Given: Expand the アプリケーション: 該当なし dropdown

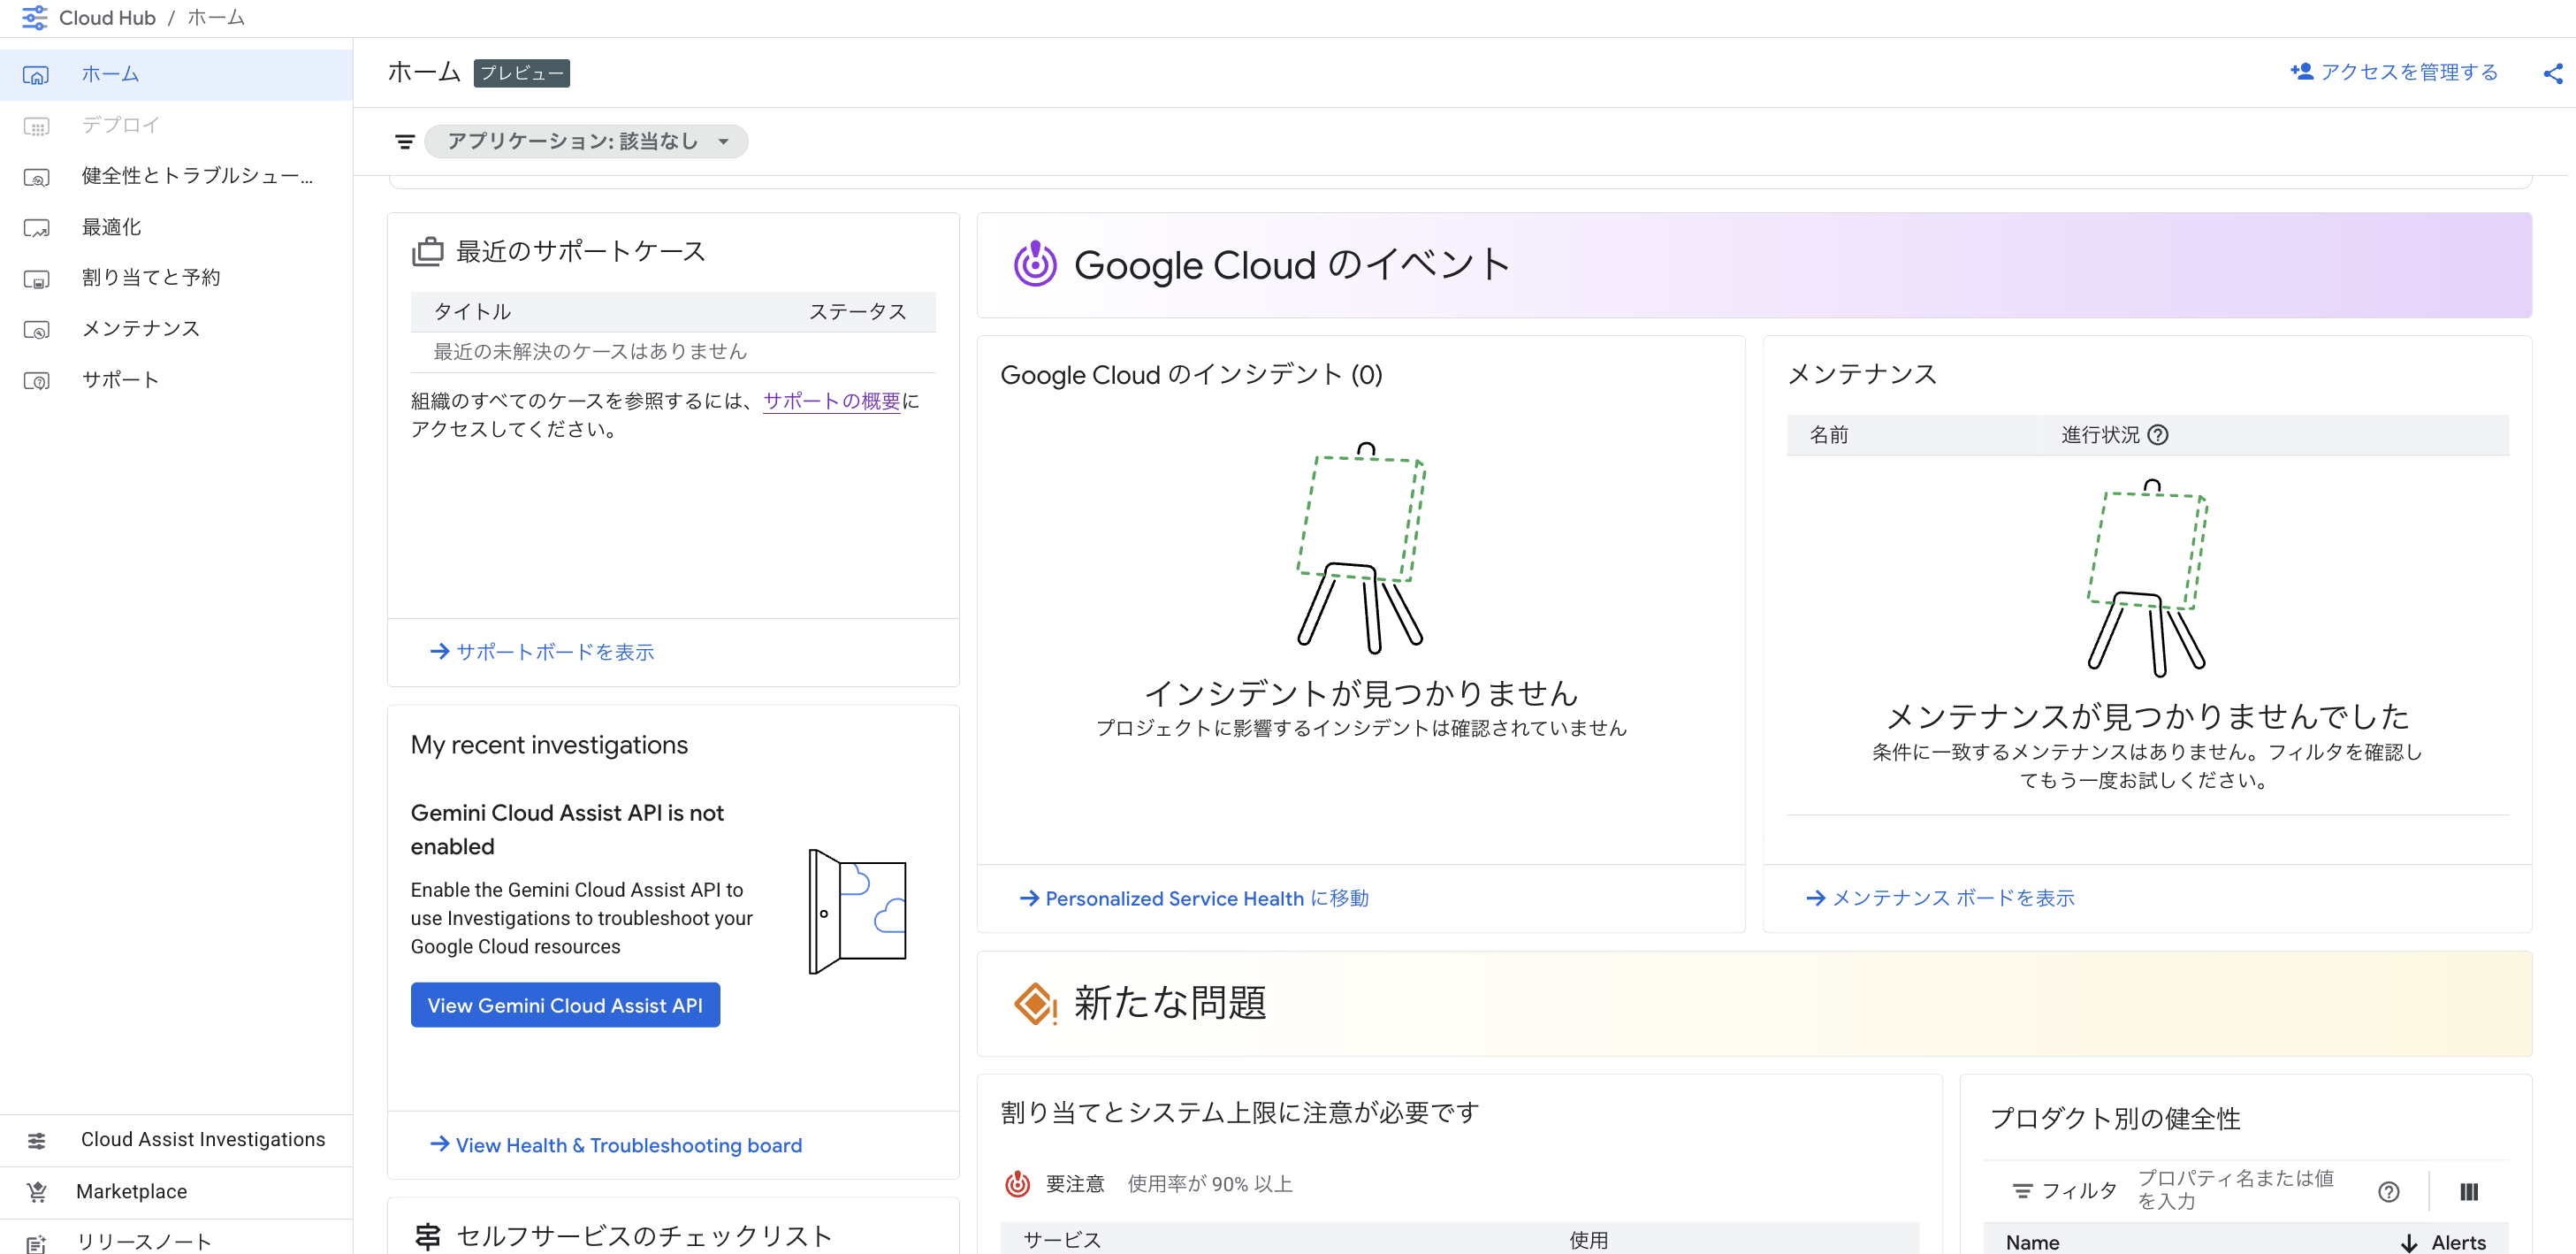Looking at the screenshot, I should coord(586,142).
